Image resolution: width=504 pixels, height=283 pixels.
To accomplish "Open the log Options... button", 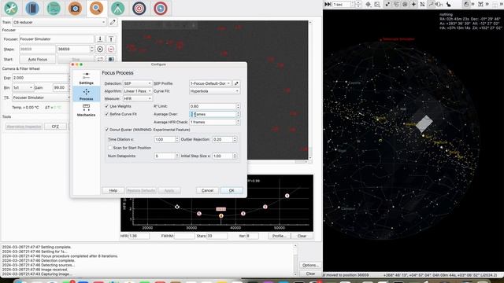I will pos(310,266).
